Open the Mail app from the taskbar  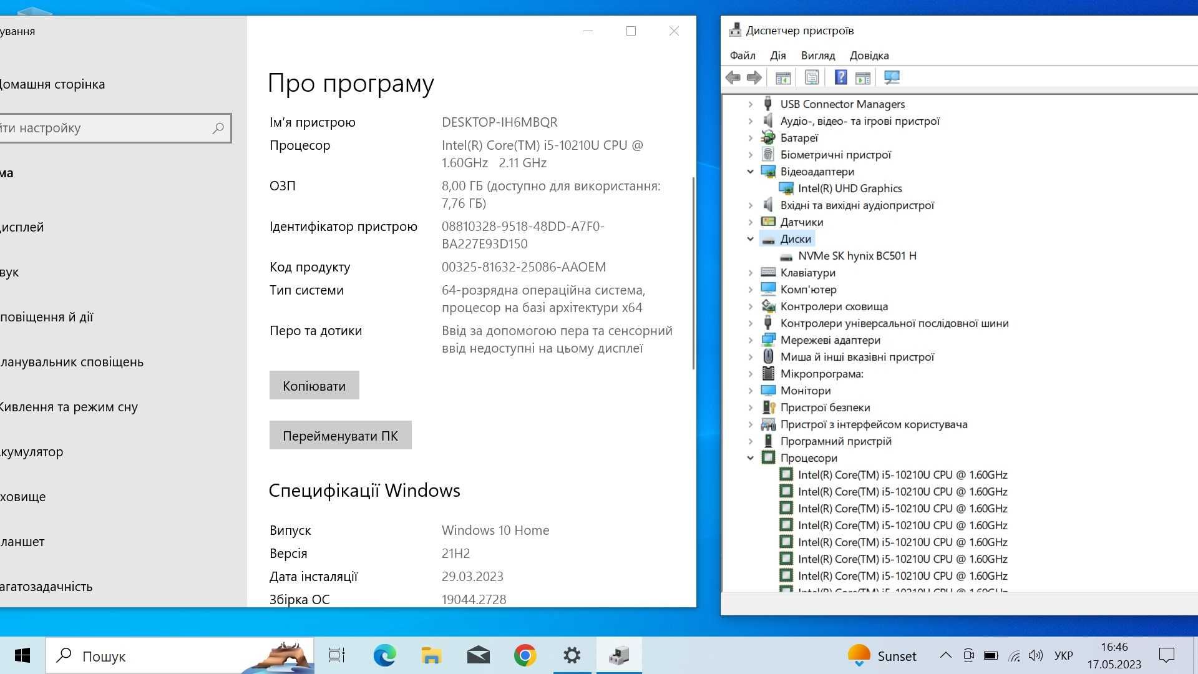[478, 655]
